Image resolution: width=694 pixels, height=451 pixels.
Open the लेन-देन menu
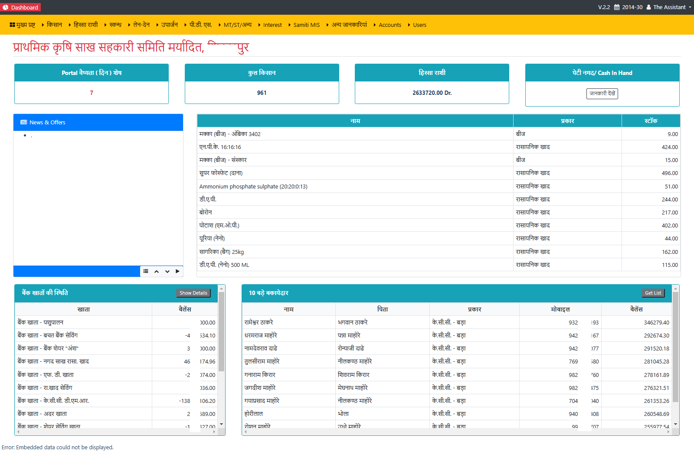click(x=139, y=25)
